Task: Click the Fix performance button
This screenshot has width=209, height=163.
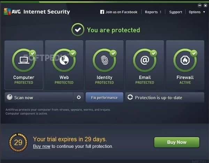Action: coord(104,98)
